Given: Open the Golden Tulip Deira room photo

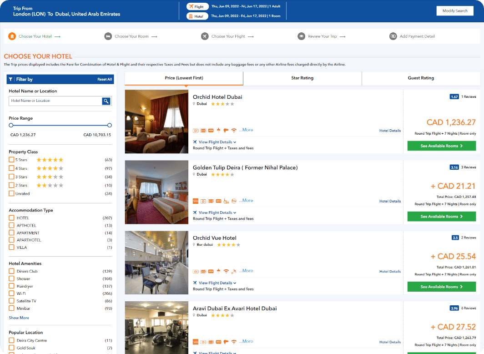Looking at the screenshot, I should click(x=156, y=192).
